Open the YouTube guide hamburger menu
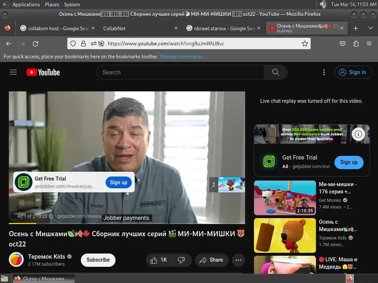378x283 pixels. click(13, 72)
